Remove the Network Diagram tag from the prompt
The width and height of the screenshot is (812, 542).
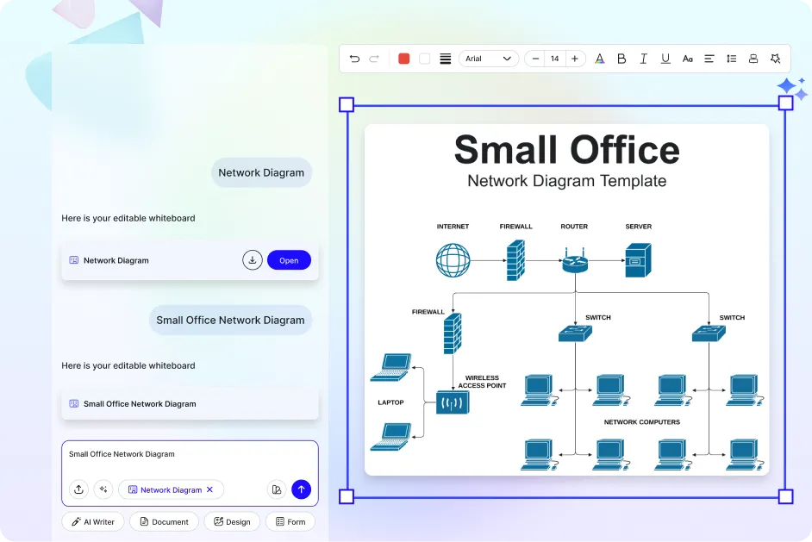point(209,489)
